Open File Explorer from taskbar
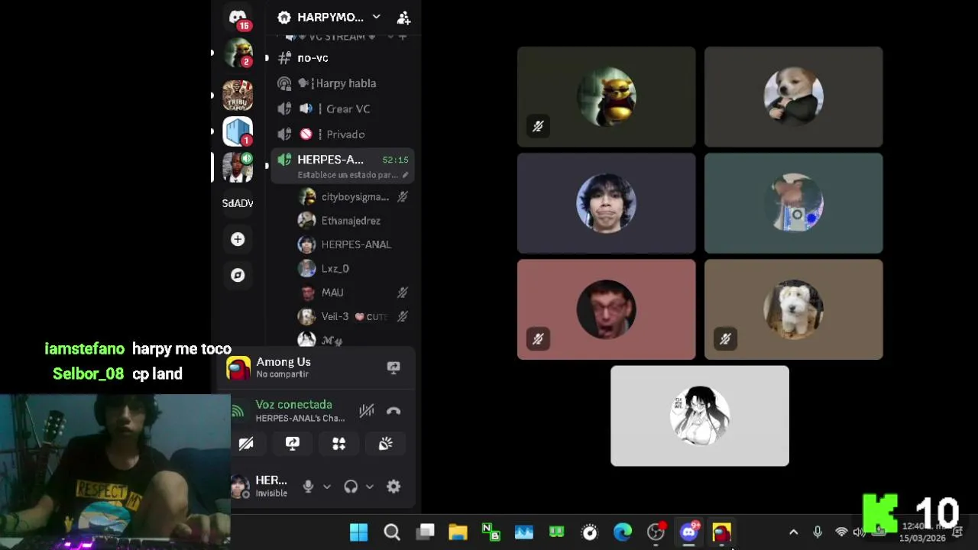978x550 pixels. tap(458, 532)
